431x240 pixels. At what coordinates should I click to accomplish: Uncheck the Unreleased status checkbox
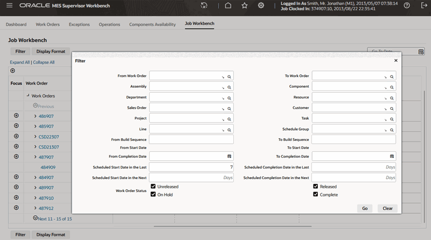153,186
